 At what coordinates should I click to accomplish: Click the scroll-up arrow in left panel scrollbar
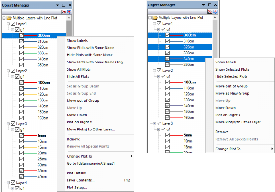point(69,18)
